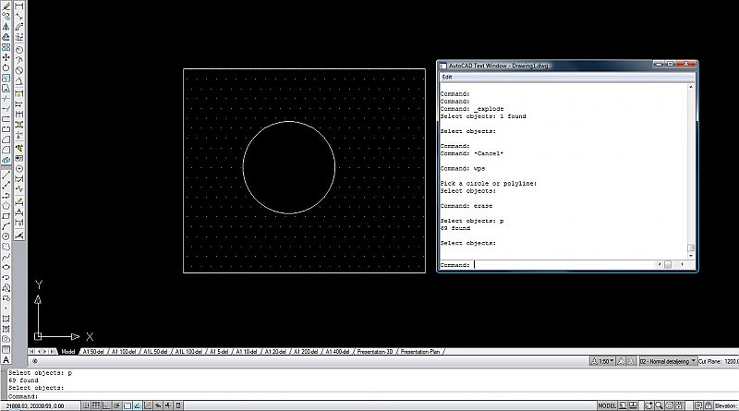The height and width of the screenshot is (411, 739).
Task: Select the Fillet tool
Action: coord(6,150)
